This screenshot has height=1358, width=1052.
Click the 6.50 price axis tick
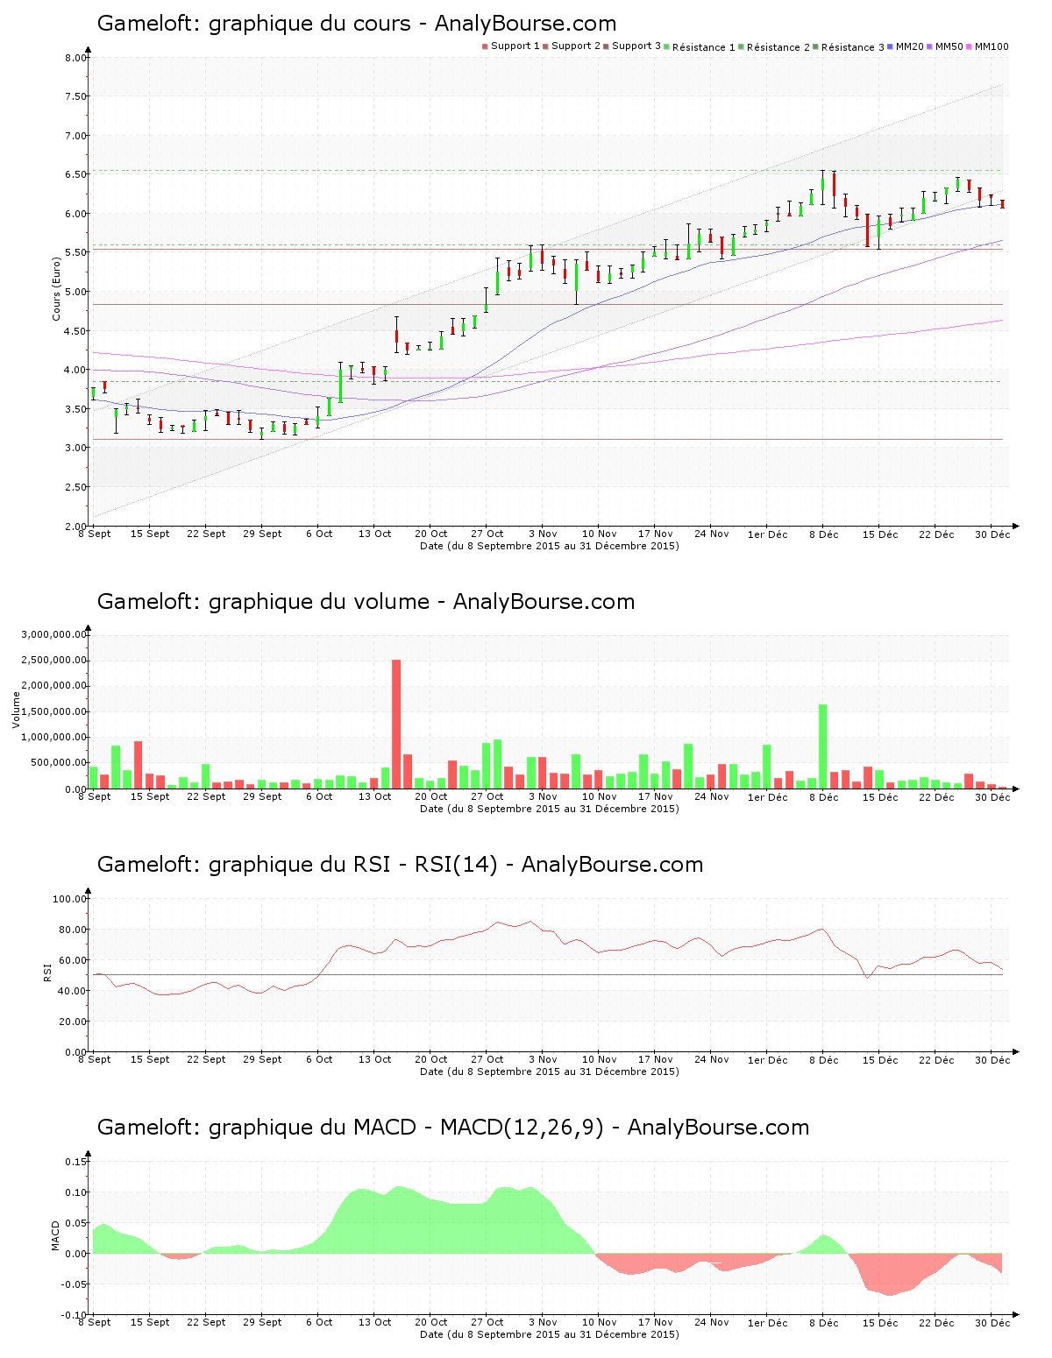[x=75, y=174]
